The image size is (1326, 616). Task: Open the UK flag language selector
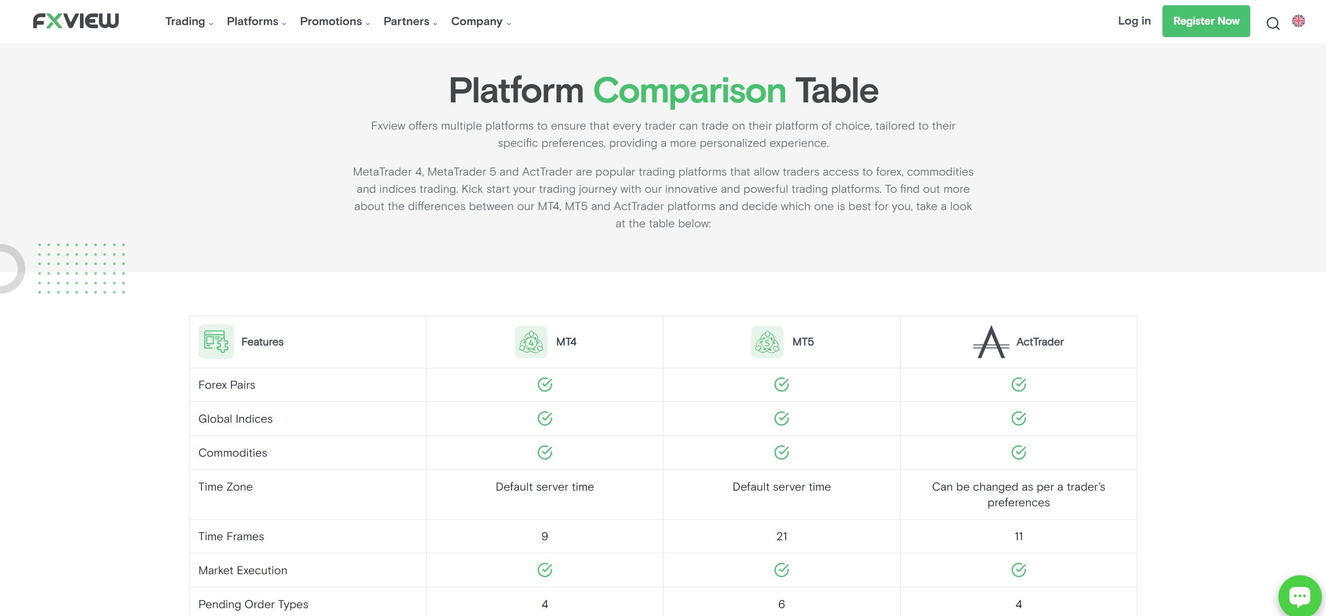click(x=1298, y=21)
